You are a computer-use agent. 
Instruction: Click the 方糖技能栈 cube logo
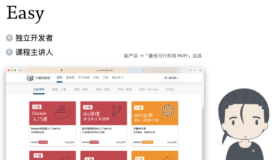tap(30, 78)
